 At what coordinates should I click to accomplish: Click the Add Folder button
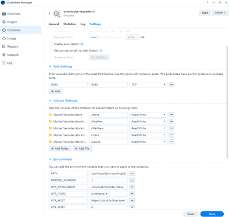click(x=60, y=149)
